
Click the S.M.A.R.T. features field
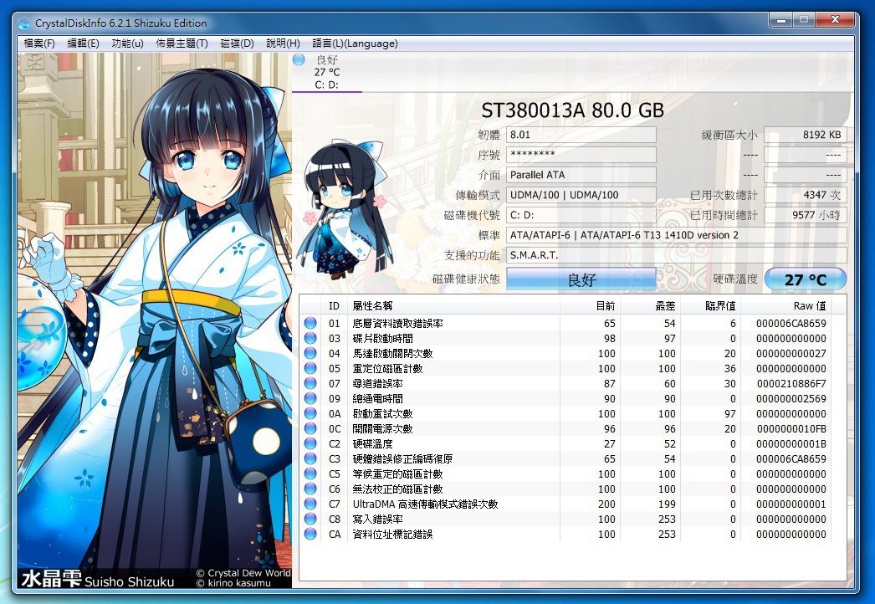677,255
